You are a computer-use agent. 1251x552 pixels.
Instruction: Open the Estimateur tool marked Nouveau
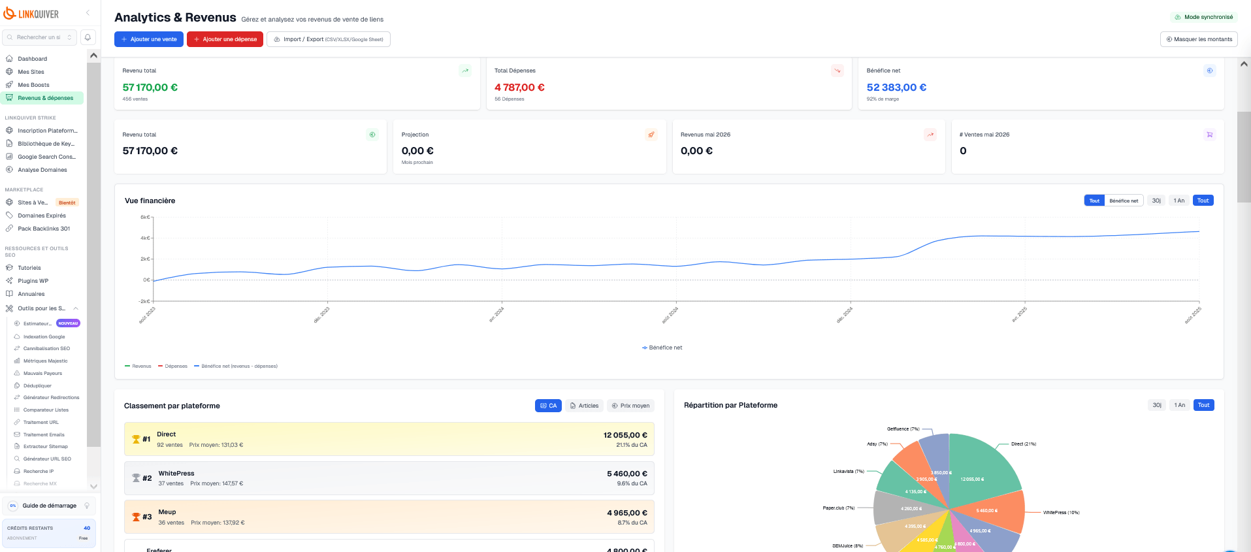click(47, 323)
